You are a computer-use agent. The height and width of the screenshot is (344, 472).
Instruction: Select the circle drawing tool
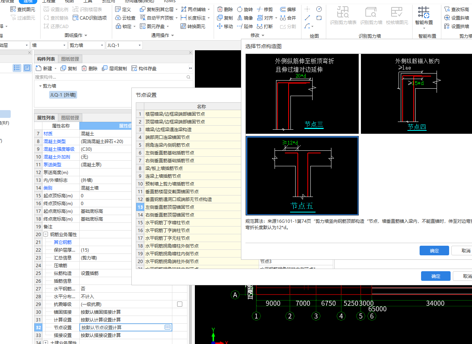coord(319,9)
